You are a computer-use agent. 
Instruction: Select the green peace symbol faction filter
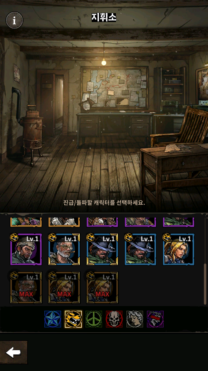tap(94, 319)
